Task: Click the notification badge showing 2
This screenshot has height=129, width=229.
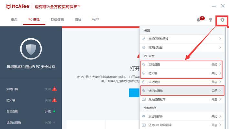Action: (x=202, y=18)
